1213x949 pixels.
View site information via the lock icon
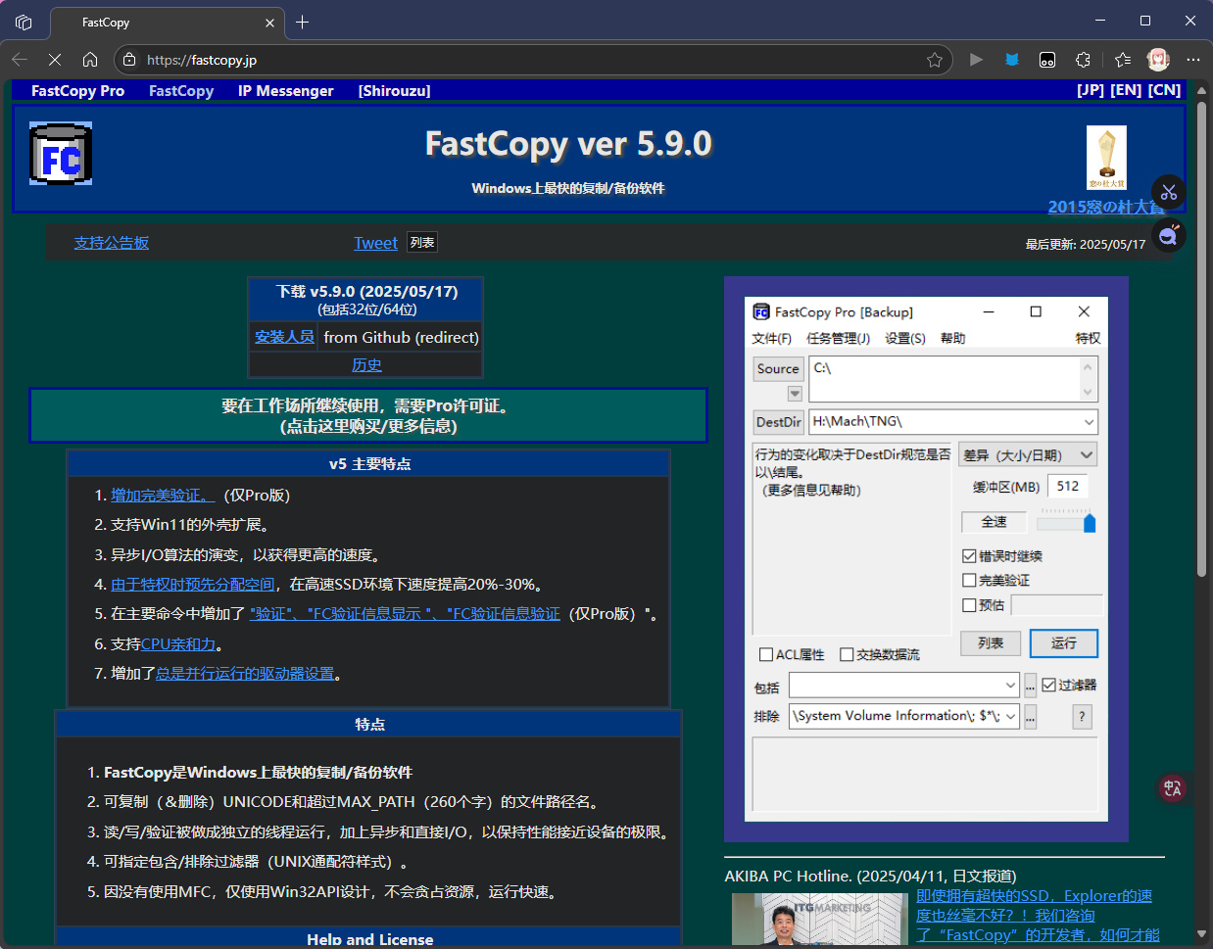(129, 60)
